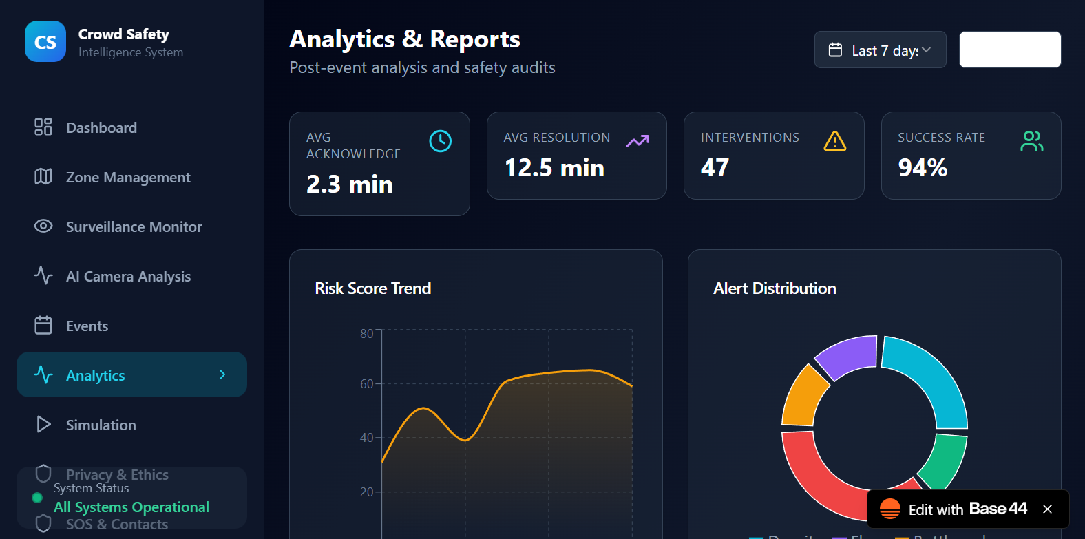Open Zone Management page

pyautogui.click(x=131, y=177)
